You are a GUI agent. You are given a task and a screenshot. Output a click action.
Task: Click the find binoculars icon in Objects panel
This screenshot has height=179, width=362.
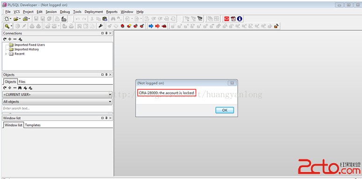[20, 88]
